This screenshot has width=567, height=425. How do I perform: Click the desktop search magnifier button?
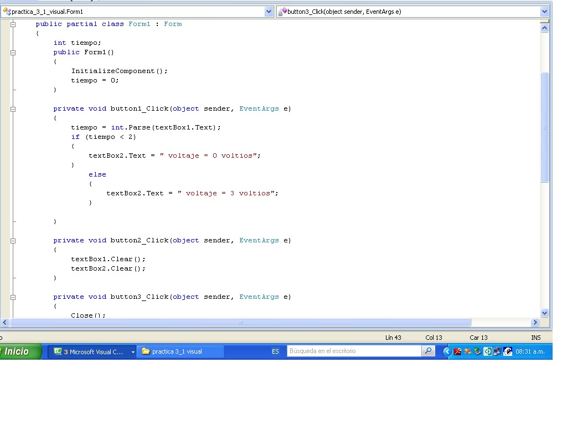pos(429,351)
